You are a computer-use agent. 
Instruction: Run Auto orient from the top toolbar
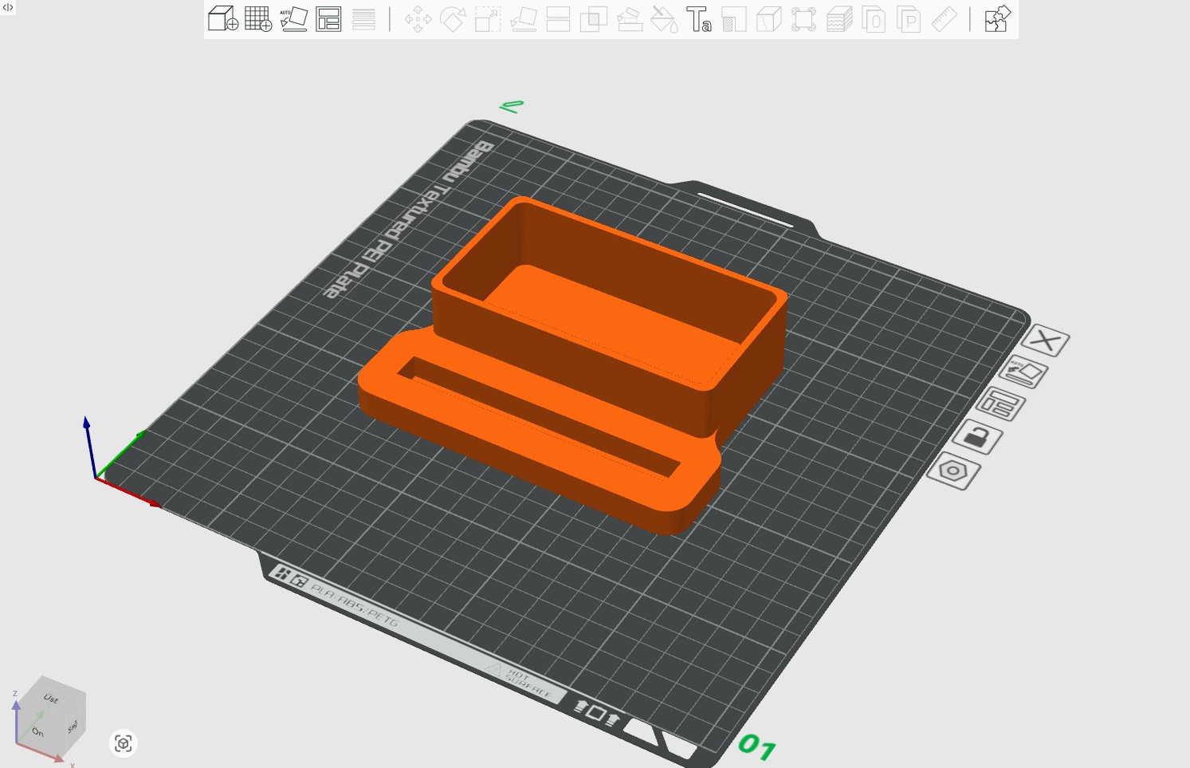pos(293,18)
